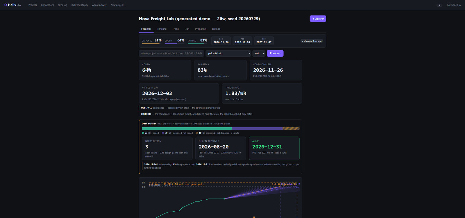The image size is (465, 218).
Task: Switch to the Timeline tab
Action: [162, 29]
